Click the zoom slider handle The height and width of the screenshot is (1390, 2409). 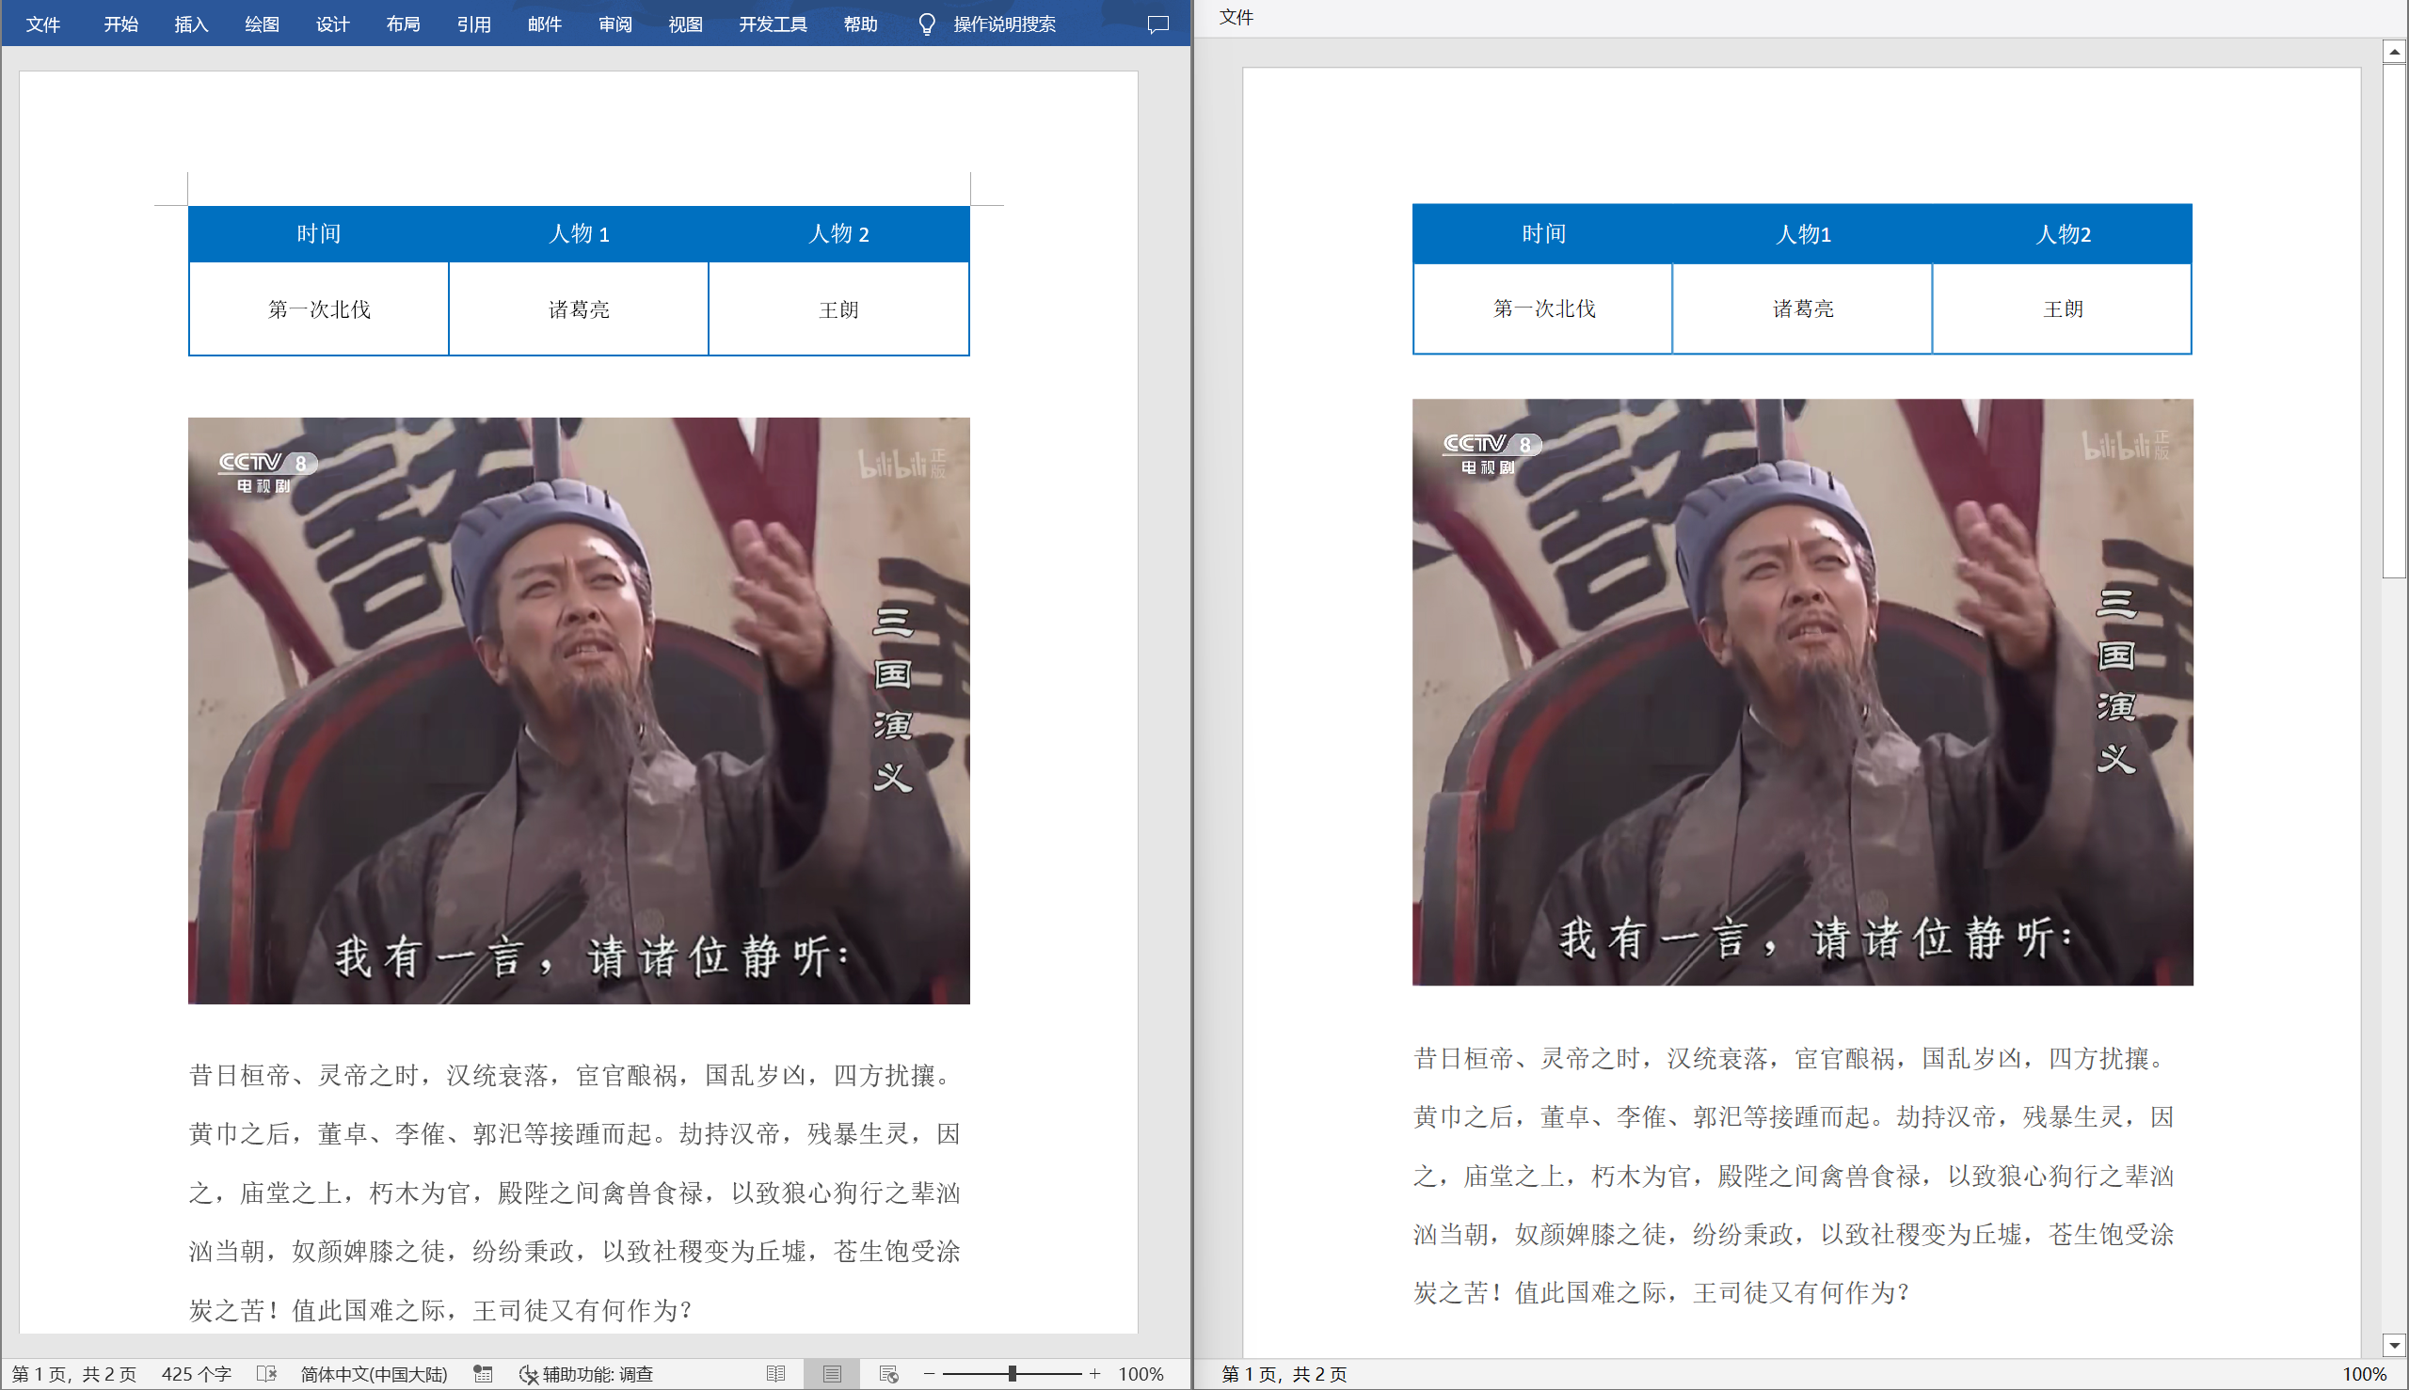pyautogui.click(x=1012, y=1374)
